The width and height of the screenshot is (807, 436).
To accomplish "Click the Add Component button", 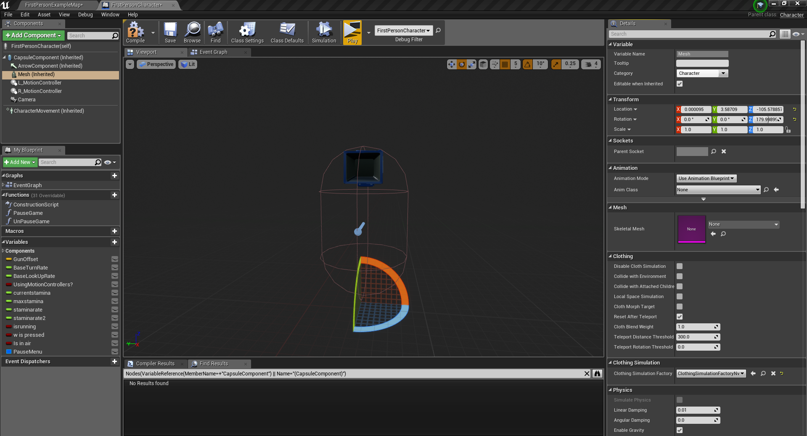I will tap(34, 36).
